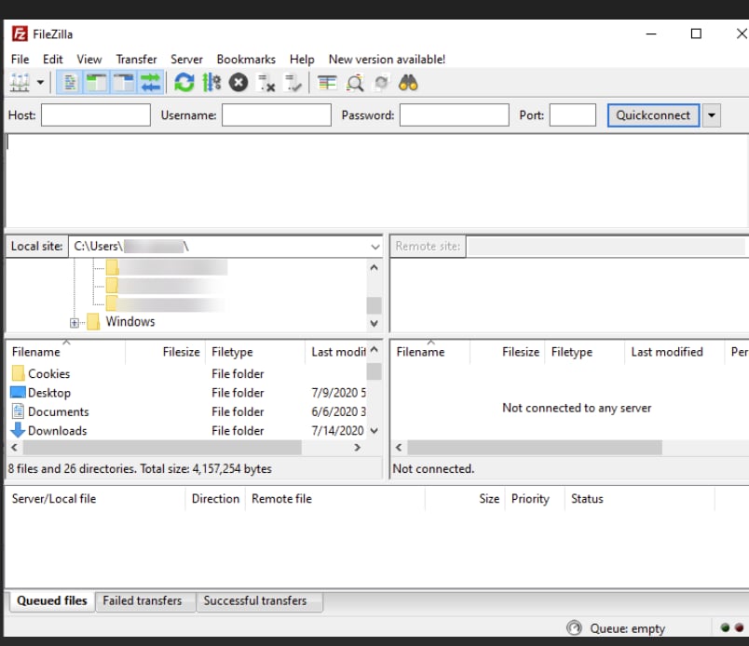Open the Help menu
Screen dimensions: 749x646
point(302,60)
